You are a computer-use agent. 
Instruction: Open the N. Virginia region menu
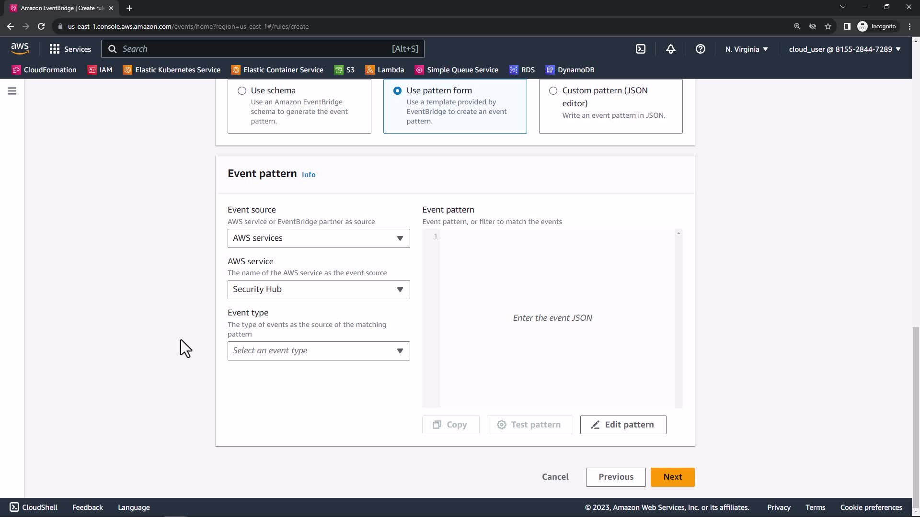[x=746, y=49]
